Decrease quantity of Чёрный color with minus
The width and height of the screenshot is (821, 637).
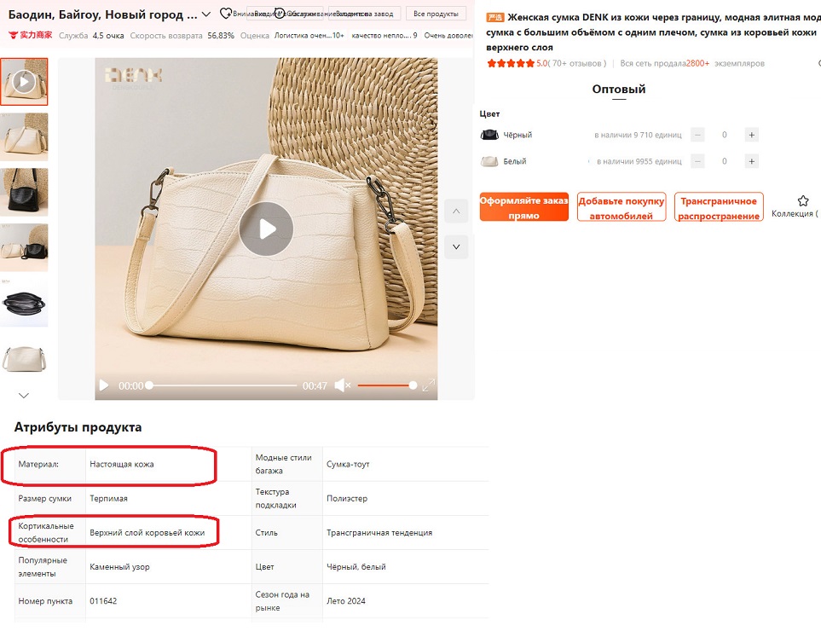point(697,135)
